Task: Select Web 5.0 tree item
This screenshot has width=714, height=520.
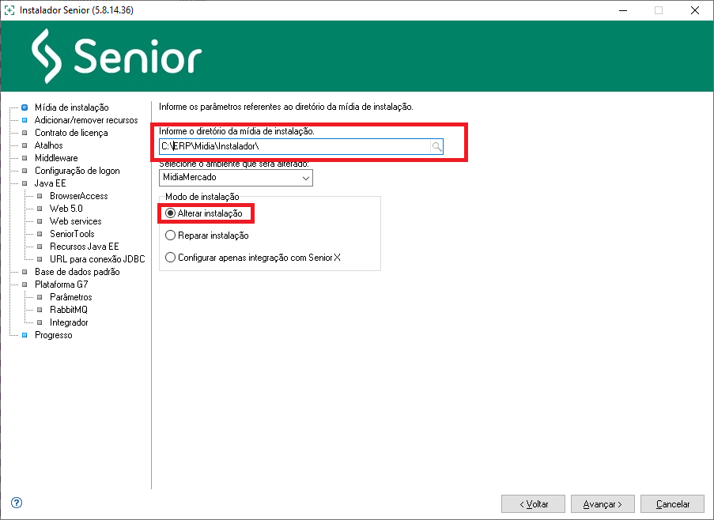Action: click(66, 209)
